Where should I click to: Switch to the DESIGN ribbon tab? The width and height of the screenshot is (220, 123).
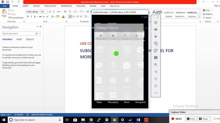36,6
